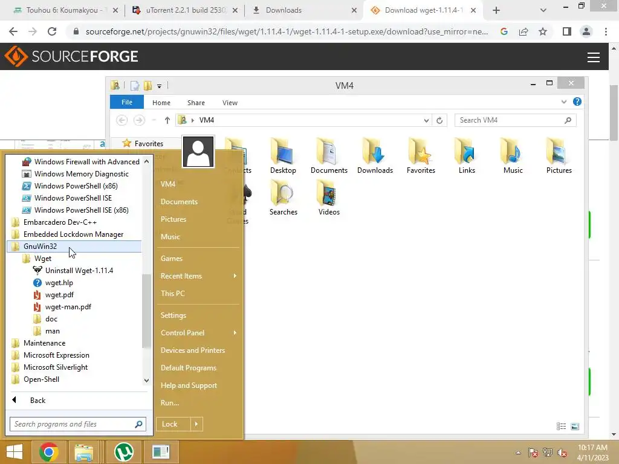
Task: Bookmark this page with star icon
Action: [543, 31]
